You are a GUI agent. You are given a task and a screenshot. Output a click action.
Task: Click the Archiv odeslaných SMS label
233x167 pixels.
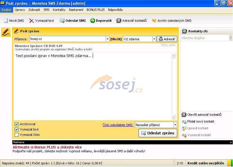(x=174, y=21)
